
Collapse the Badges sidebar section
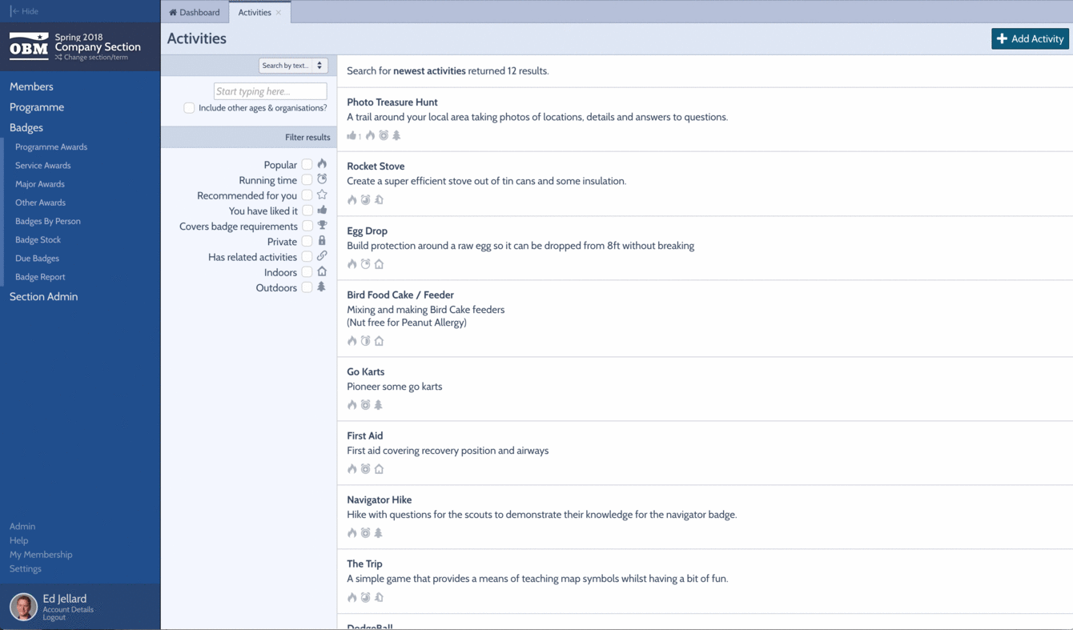tap(26, 127)
